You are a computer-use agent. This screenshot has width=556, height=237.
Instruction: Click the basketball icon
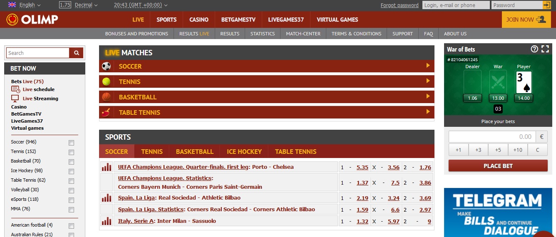[107, 97]
